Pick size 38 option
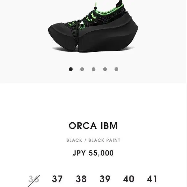187x187 pixels. [x=81, y=179]
